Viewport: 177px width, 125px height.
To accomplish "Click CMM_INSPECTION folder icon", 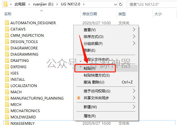I will (7, 36).
